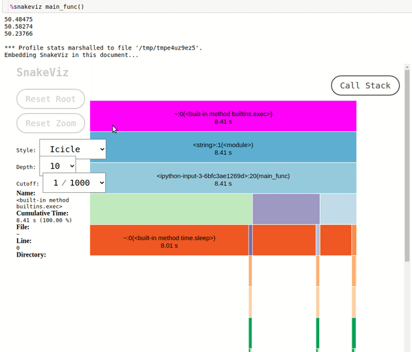The height and width of the screenshot is (352, 412).
Task: Click the light green icicle block
Action: click(171, 209)
